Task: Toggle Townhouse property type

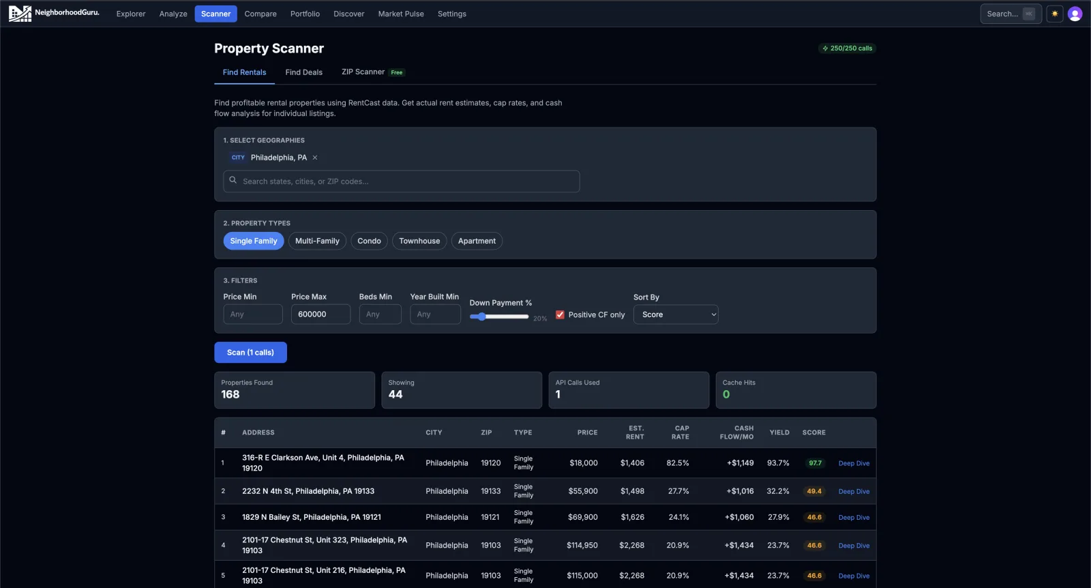Action: pos(419,241)
